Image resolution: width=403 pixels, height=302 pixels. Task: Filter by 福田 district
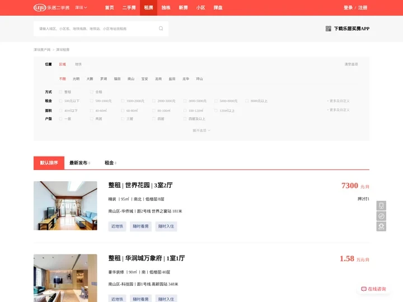pyautogui.click(x=117, y=79)
